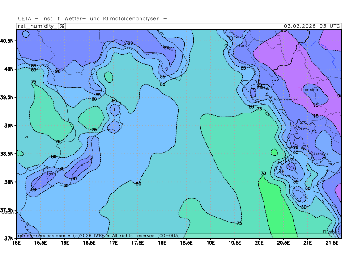Click the 19.5E longitude tick label
Screen dimensions: 358x268
pos(235,243)
